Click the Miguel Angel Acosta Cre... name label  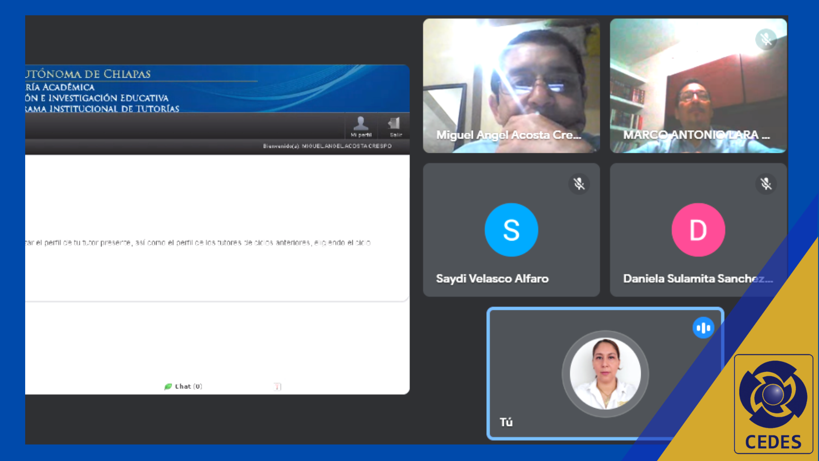[508, 135]
